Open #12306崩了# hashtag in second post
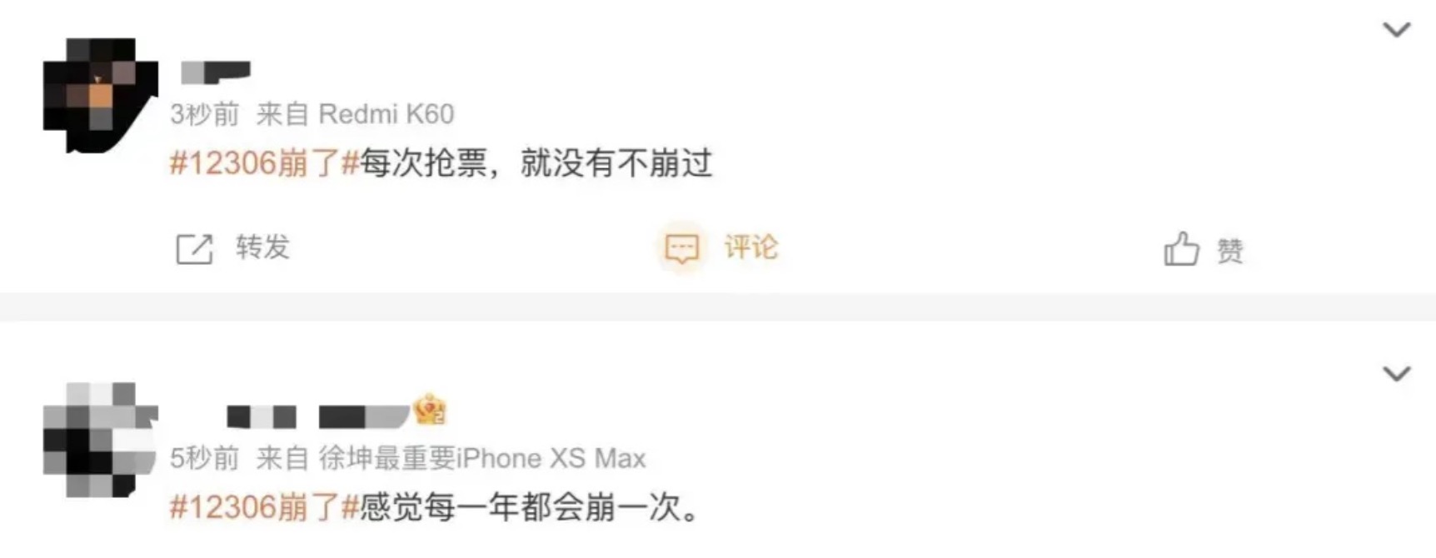This screenshot has height=558, width=1436. (x=264, y=507)
